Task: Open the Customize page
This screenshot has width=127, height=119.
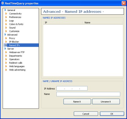Action: (x=14, y=31)
